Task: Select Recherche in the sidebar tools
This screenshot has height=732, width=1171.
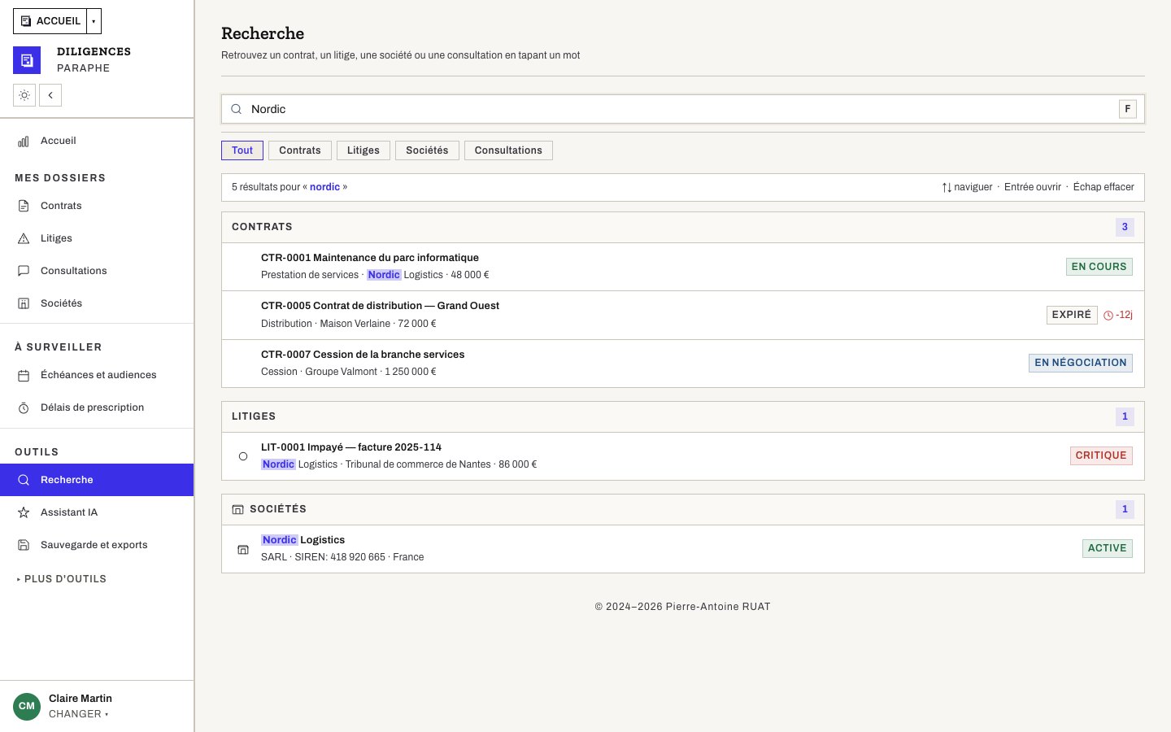Action: pyautogui.click(x=97, y=480)
